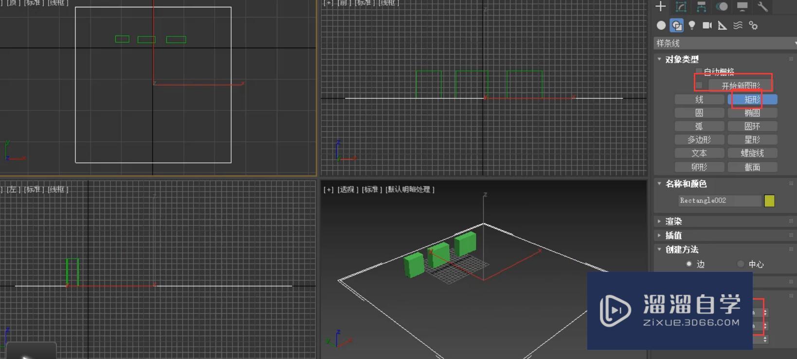Select the Lights category bulb icon

[x=692, y=25]
